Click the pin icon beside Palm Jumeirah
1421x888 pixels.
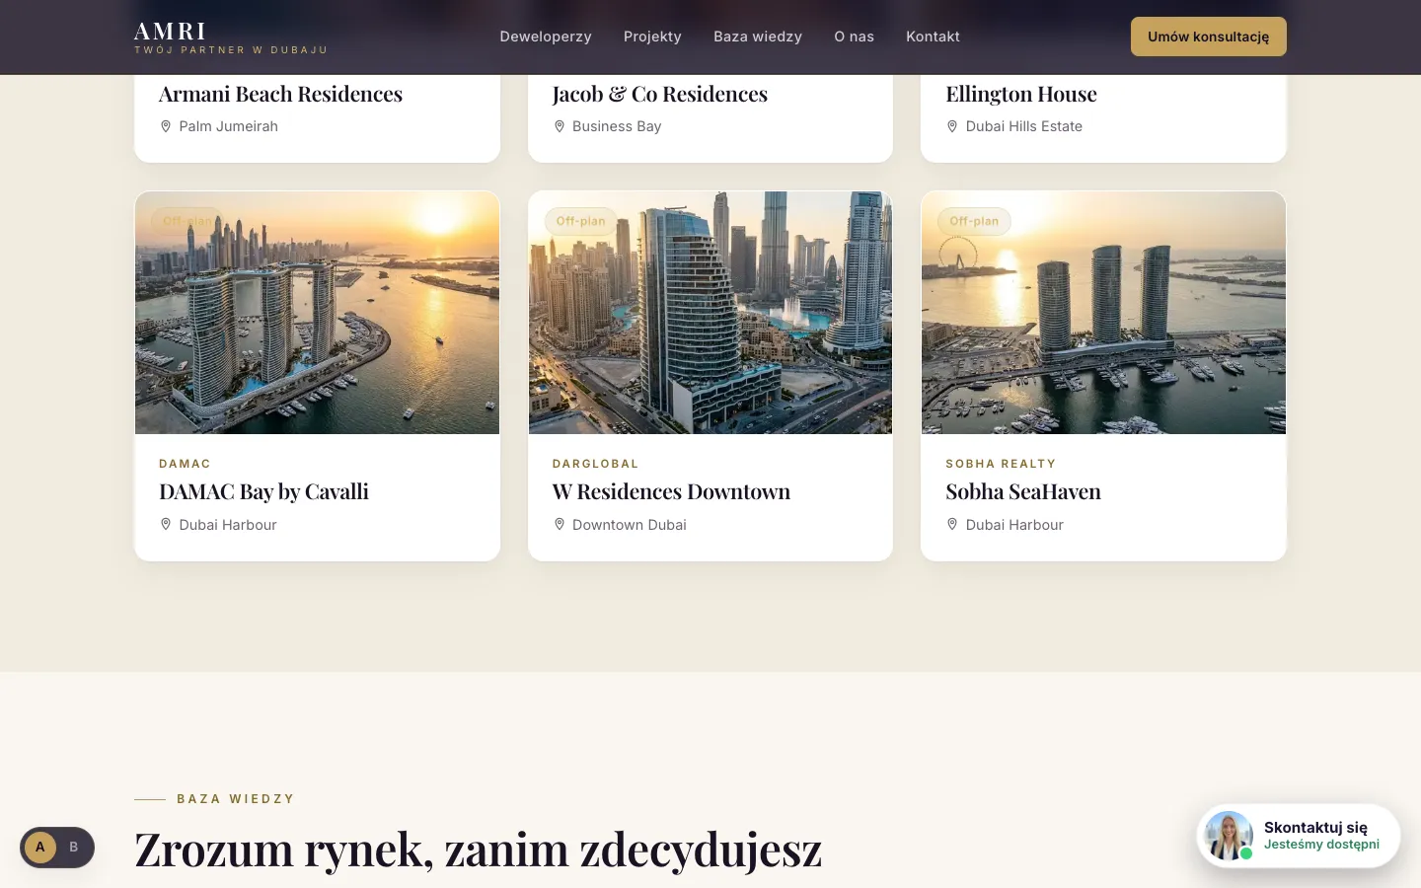[x=166, y=126]
